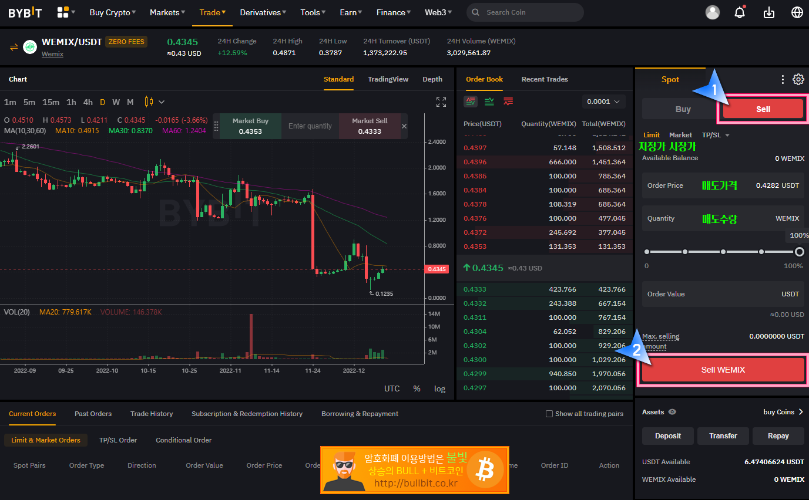This screenshot has height=500, width=809.
Task: Open the Wemix coin info link
Action: (52, 54)
